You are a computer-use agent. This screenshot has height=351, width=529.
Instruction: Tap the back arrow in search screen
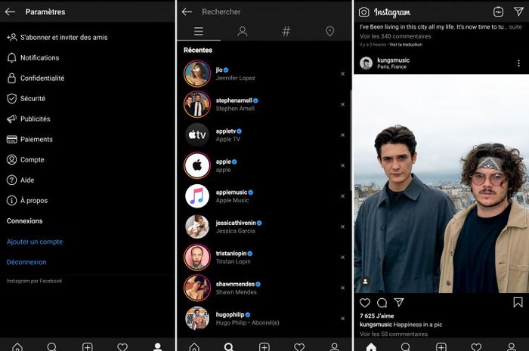(187, 12)
